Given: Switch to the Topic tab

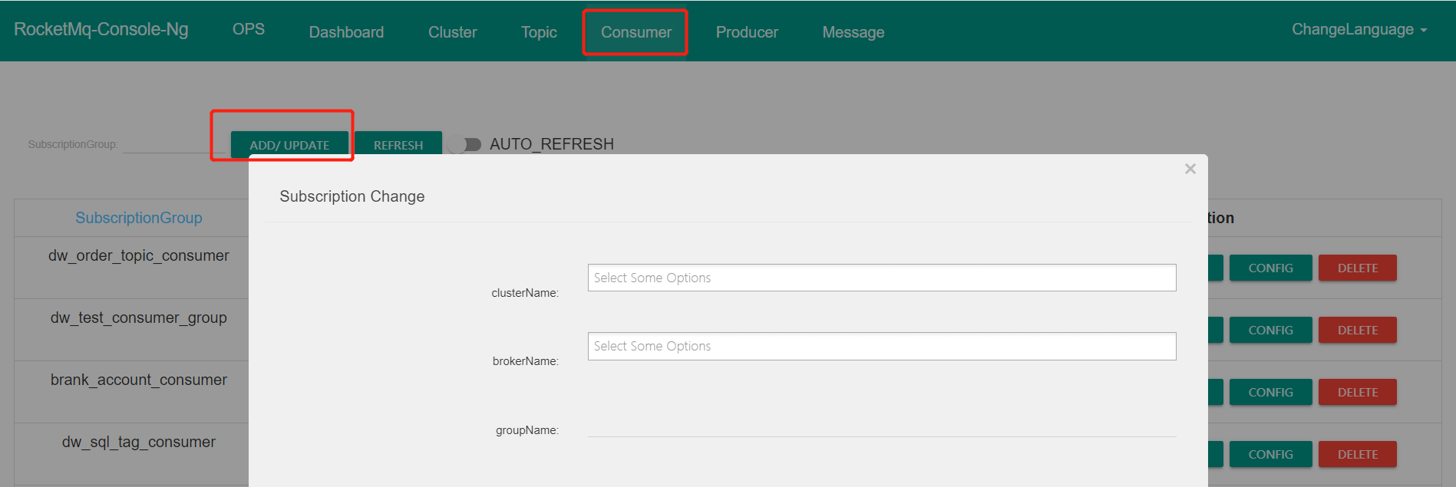Looking at the screenshot, I should point(539,32).
